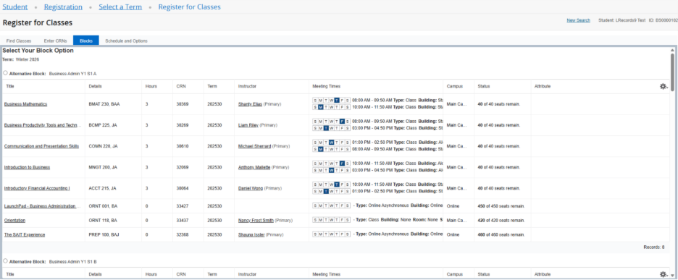Viewport: 678px width, 280px height.
Task: View Introductory Financial Accounting I course
Action: pos(37,188)
